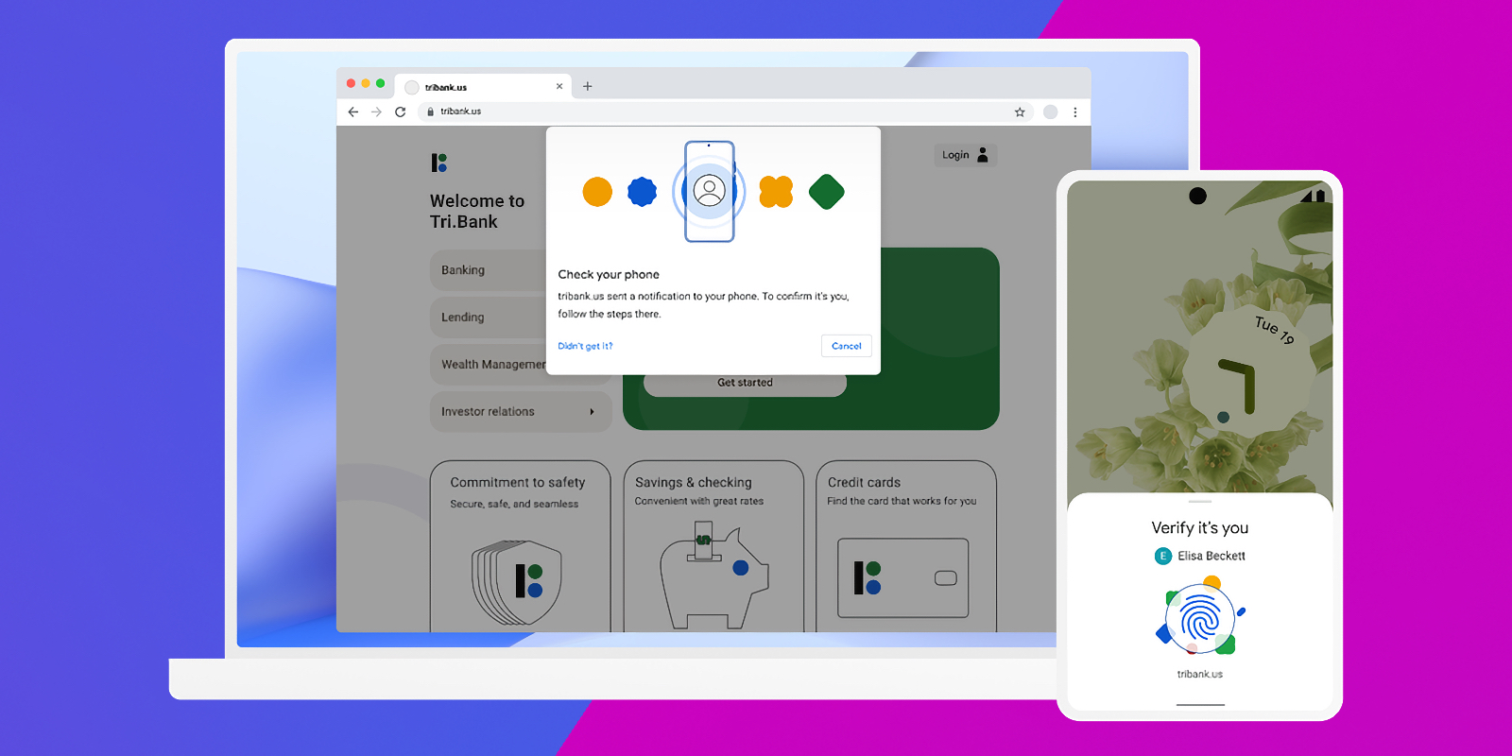The height and width of the screenshot is (756, 1512).
Task: Open the browser profile avatar
Action: coord(1050,112)
